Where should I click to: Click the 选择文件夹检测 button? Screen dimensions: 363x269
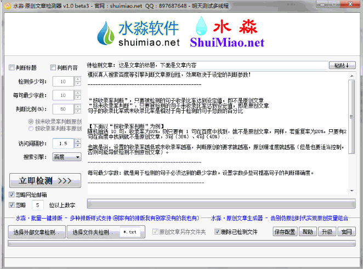pyautogui.click(x=93, y=232)
